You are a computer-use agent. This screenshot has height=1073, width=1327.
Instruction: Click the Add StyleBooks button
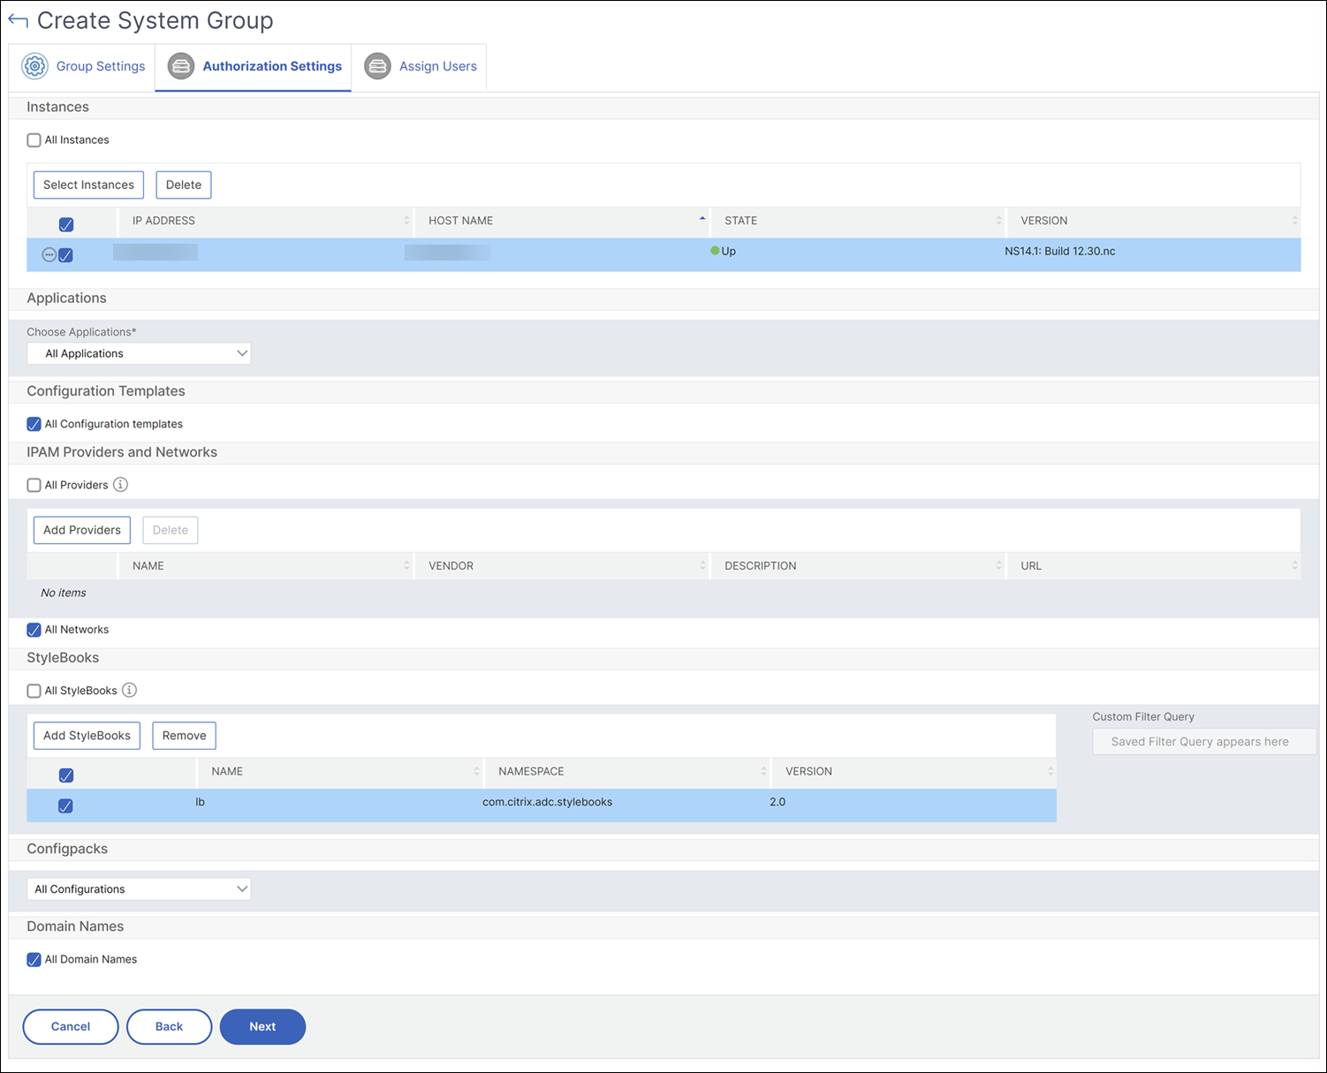87,736
